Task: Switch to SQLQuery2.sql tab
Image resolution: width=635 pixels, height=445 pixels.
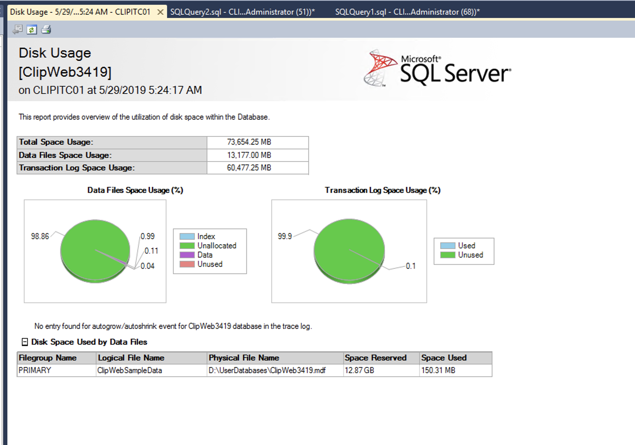Action: click(x=243, y=12)
